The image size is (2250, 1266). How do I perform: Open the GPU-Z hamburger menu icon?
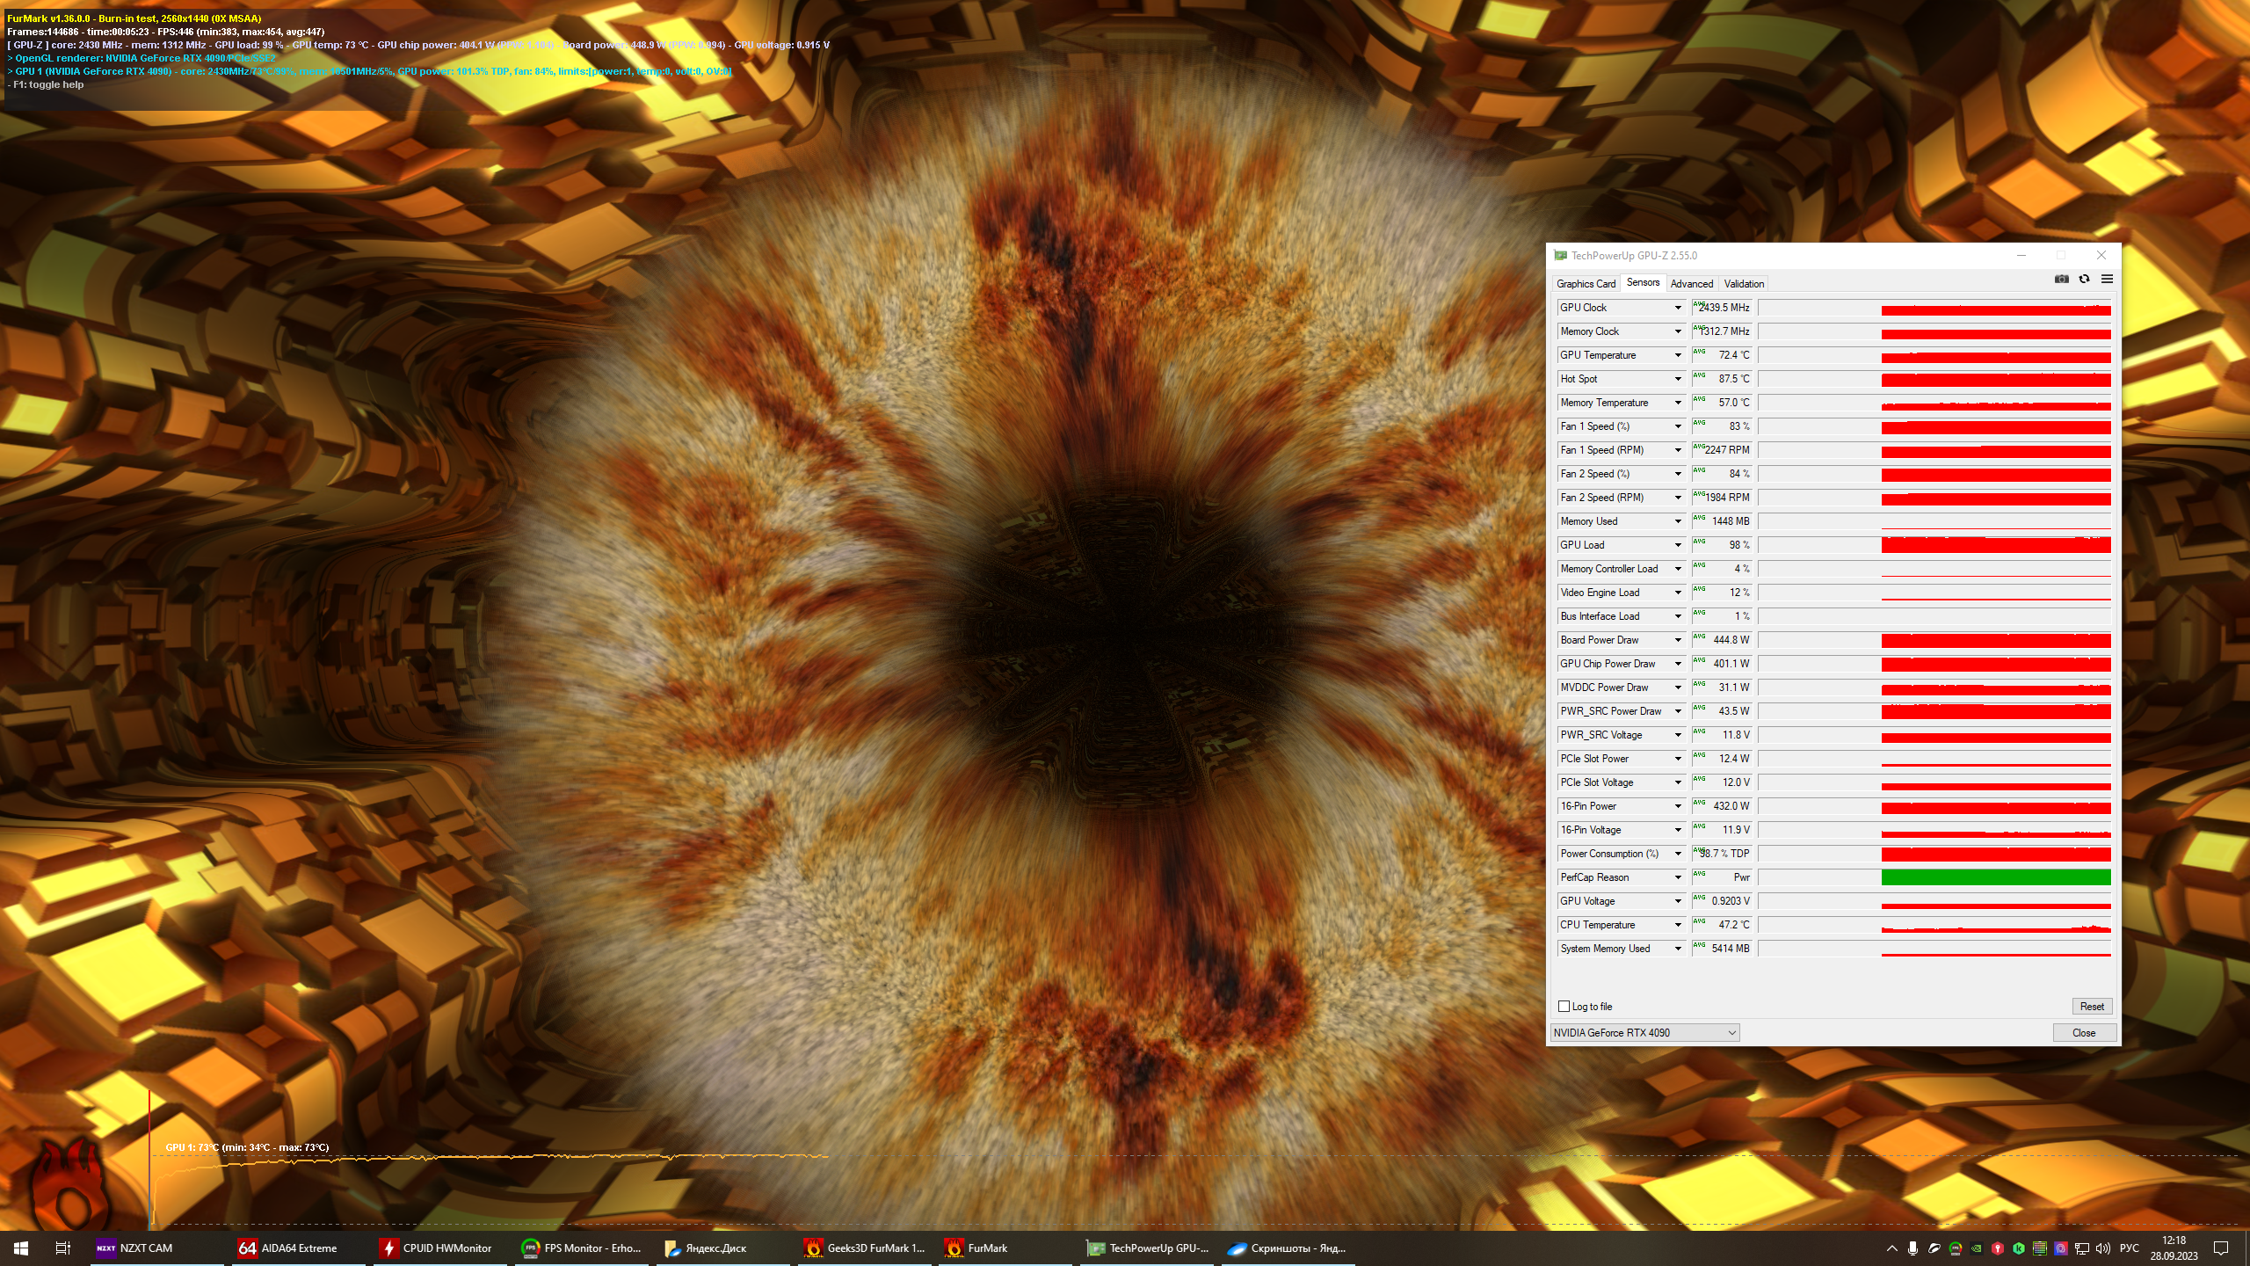point(2107,280)
